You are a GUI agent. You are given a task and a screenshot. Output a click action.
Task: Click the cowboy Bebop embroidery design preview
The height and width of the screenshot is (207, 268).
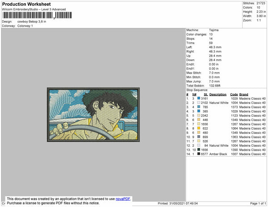(93, 115)
